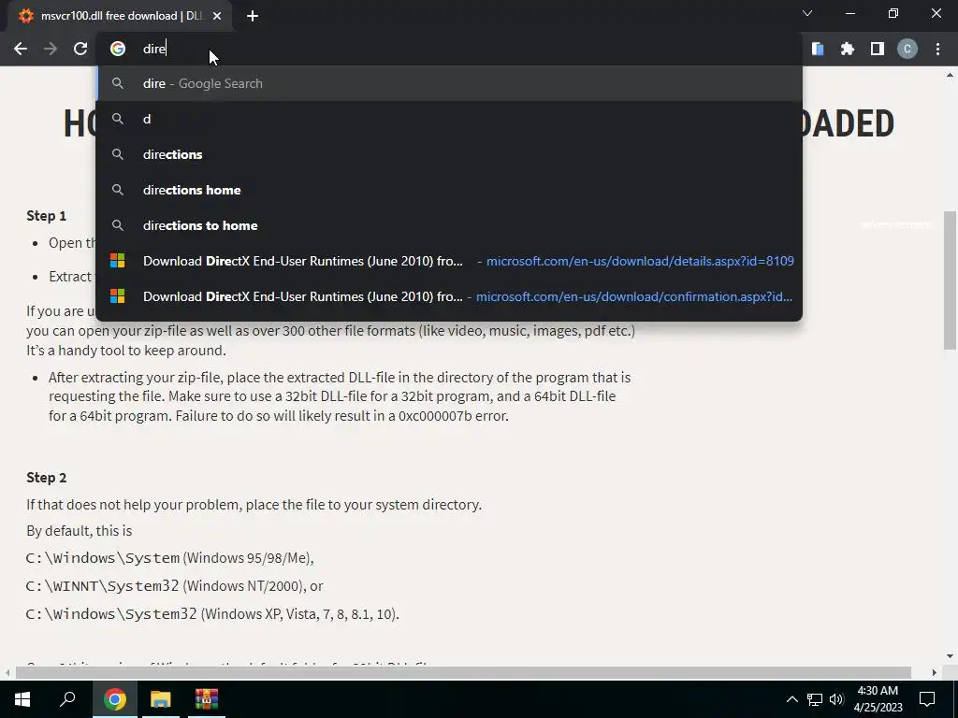Viewport: 958px width, 718px height.
Task: Click the browser forward arrow
Action: (51, 49)
